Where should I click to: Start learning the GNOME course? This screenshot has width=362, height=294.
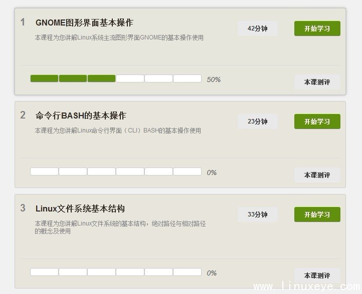point(317,28)
